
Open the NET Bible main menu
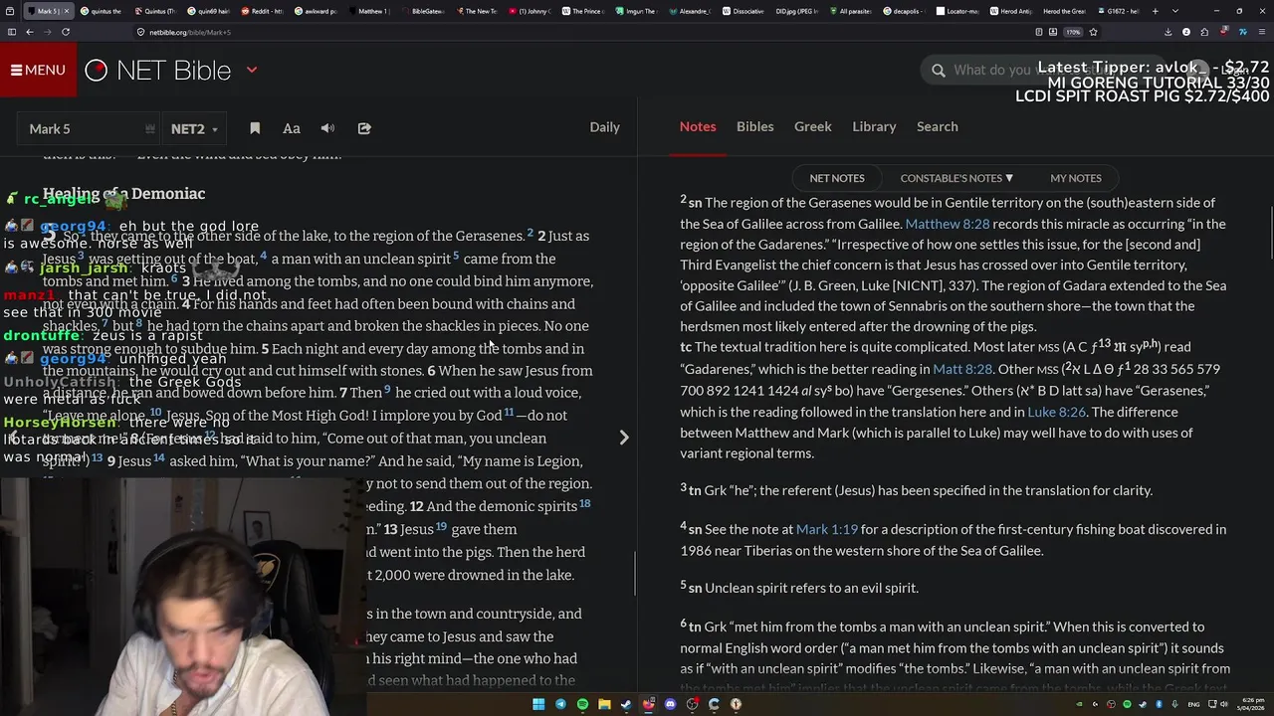[x=38, y=71]
